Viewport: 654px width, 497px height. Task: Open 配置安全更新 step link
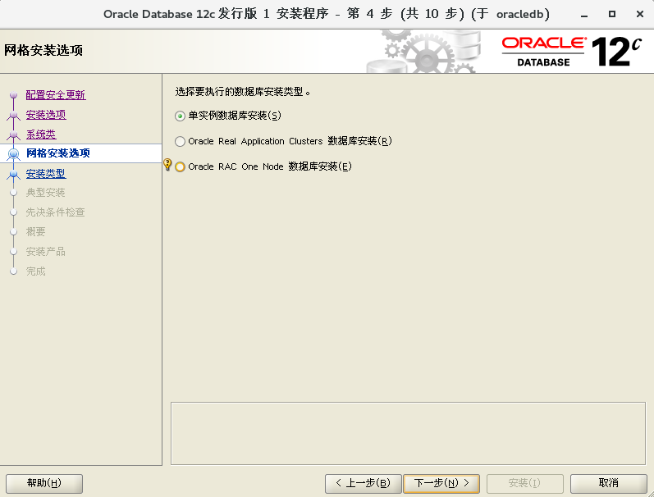(56, 95)
